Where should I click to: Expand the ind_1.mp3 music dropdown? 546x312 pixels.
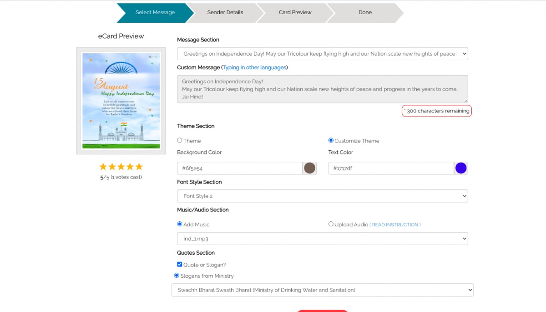coord(322,239)
